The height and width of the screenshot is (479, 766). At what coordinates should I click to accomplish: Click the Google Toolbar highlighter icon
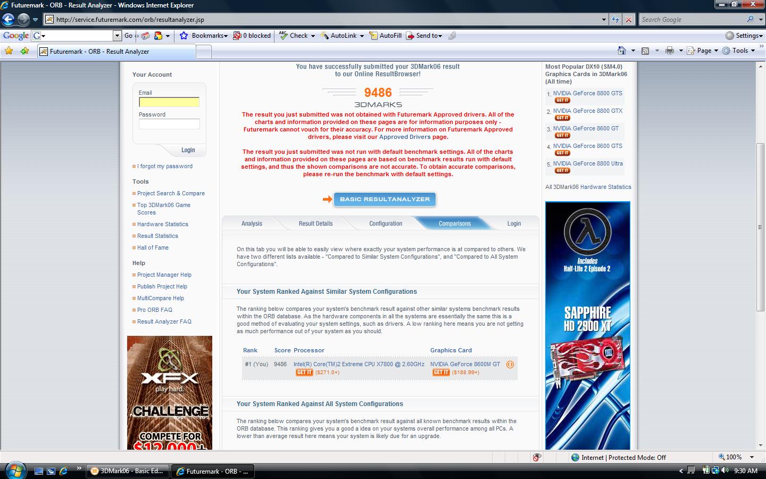[452, 36]
